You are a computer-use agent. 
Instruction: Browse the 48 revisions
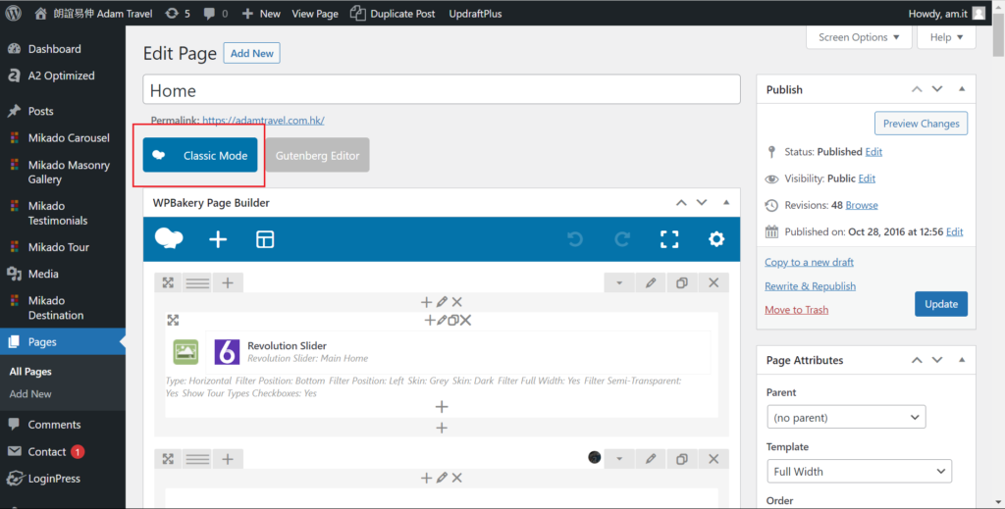click(x=862, y=206)
